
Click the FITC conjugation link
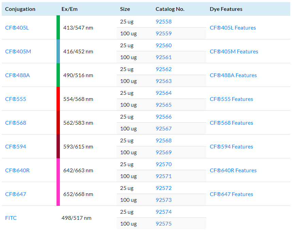pyautogui.click(x=11, y=218)
